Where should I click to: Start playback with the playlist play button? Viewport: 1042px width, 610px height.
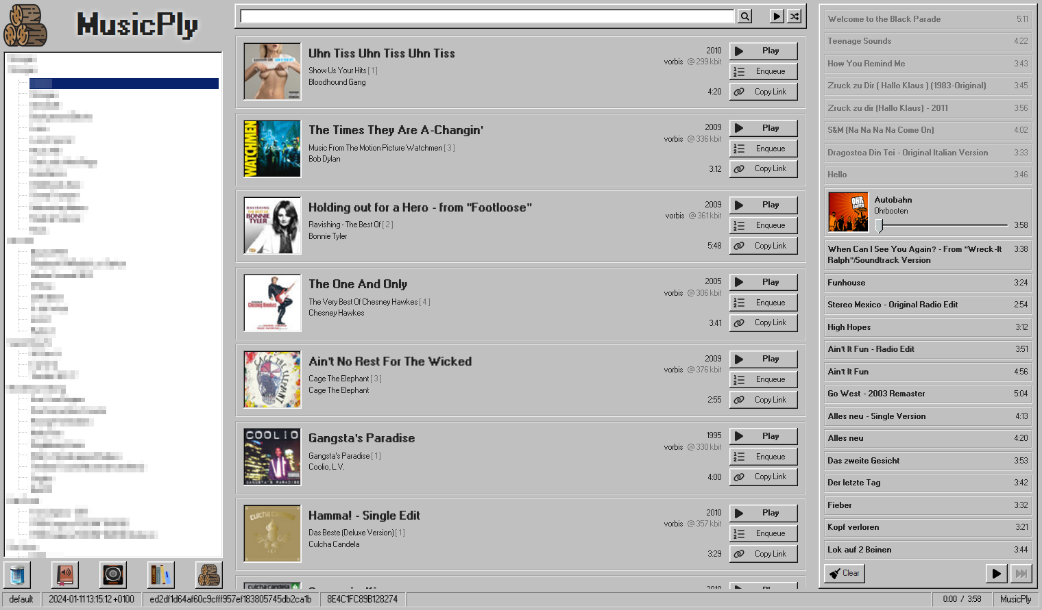coord(997,574)
